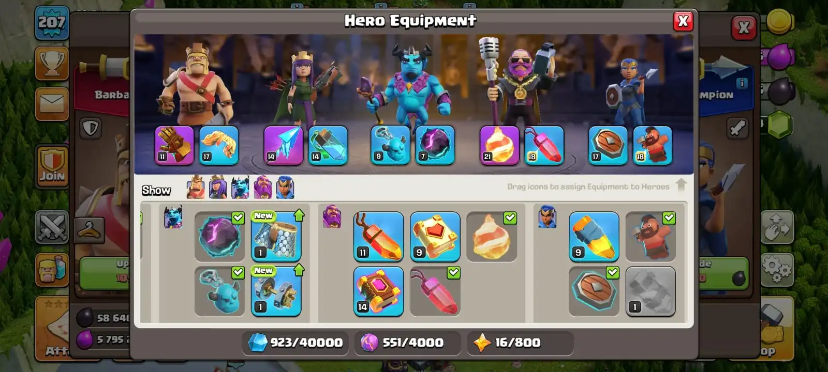Viewport: 828px width, 372px height.
Task: Filter equipment by Barbarian King portrait
Action: [x=196, y=187]
